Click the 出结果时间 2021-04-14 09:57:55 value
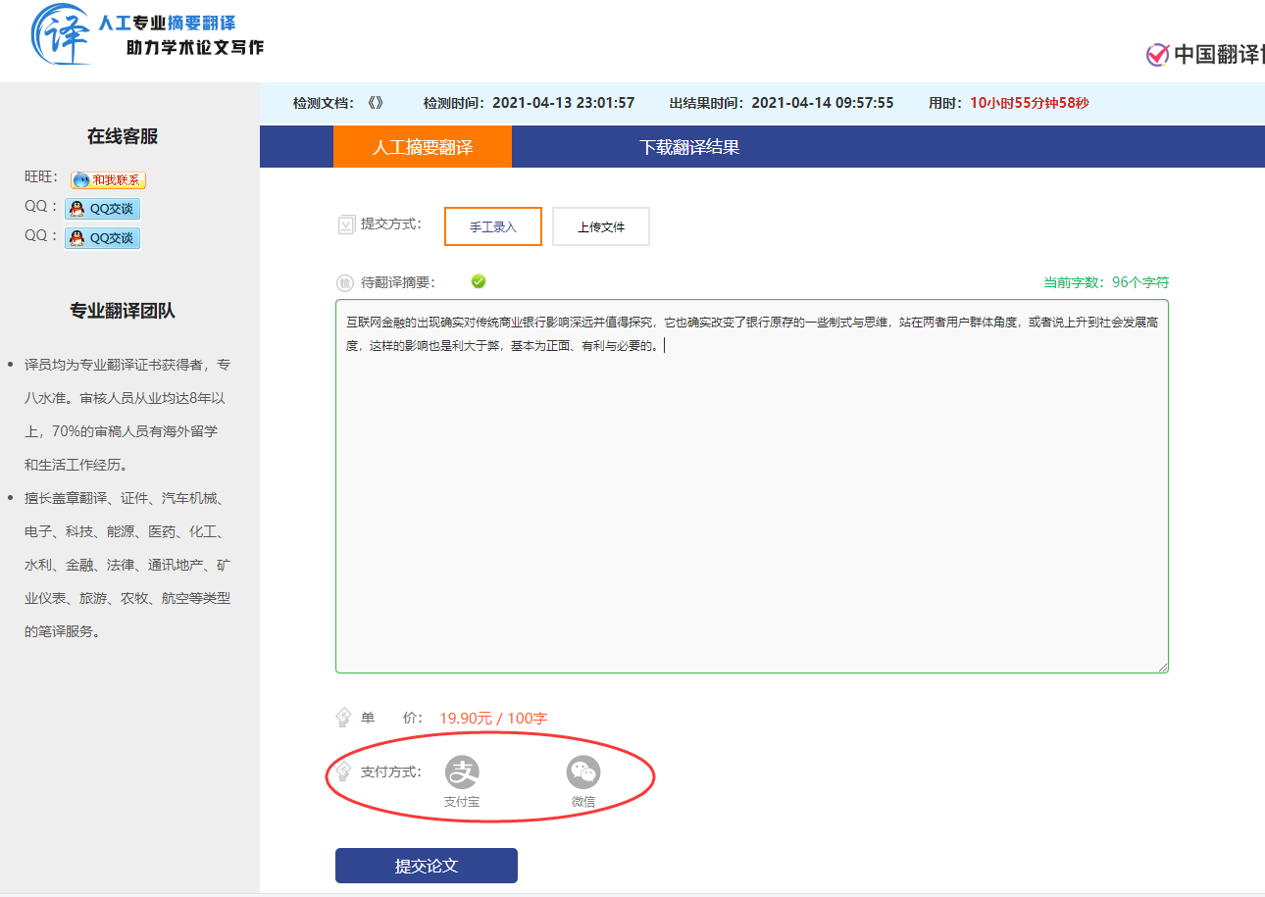The width and height of the screenshot is (1265, 897). tap(823, 103)
